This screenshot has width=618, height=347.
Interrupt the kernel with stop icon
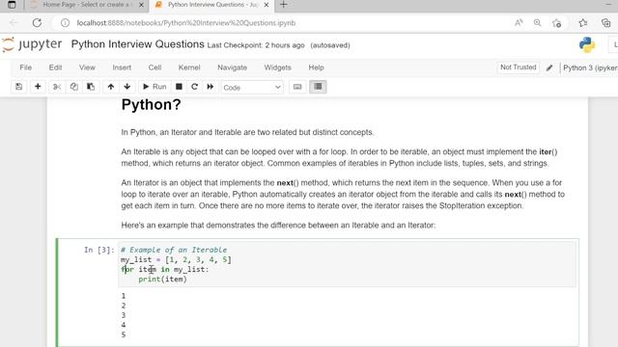point(179,87)
